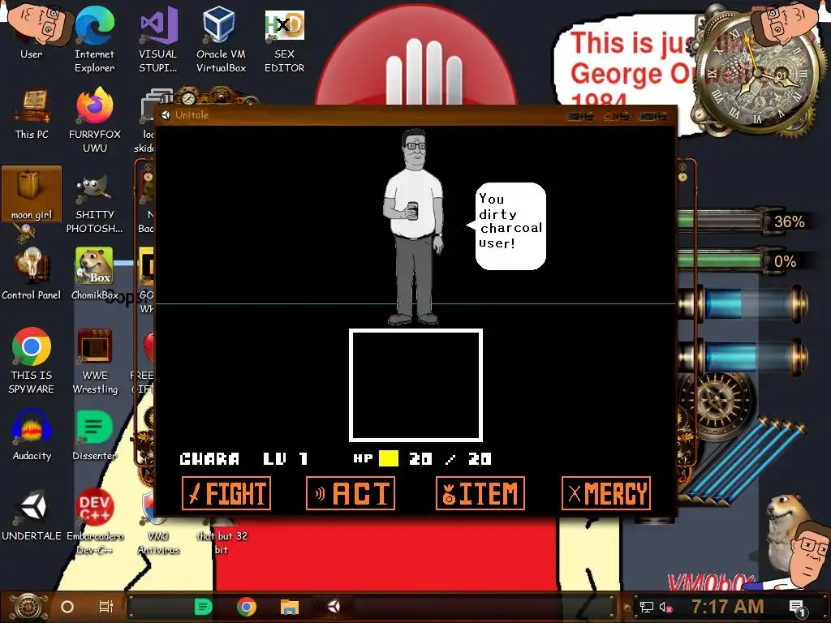831x623 pixels.
Task: Open the SHITTY PHOTOSH... GIMP icon
Action: pyautogui.click(x=94, y=203)
